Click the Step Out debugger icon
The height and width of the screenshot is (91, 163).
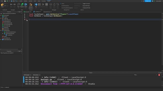58,5
